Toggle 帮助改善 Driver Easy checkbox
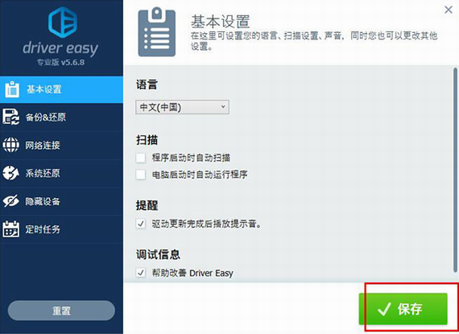 (x=141, y=273)
